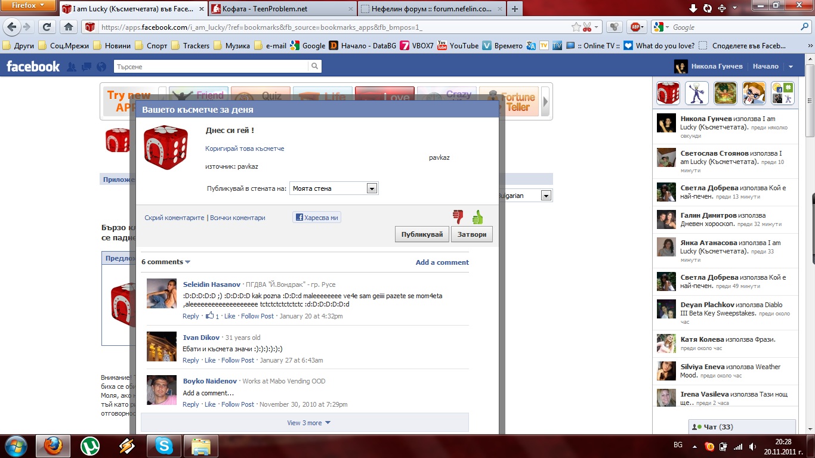Click Ivan Dikov's profile picture
The width and height of the screenshot is (815, 458).
(162, 346)
